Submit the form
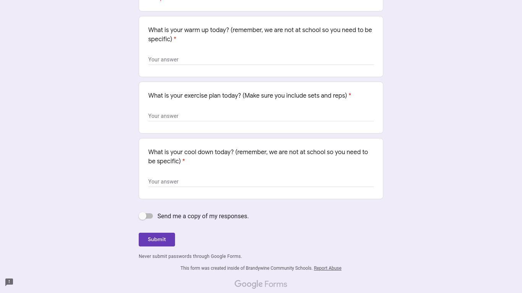 [x=157, y=240]
